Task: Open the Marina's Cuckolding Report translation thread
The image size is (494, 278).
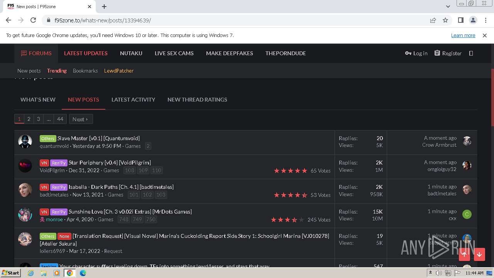Action: tap(184, 240)
